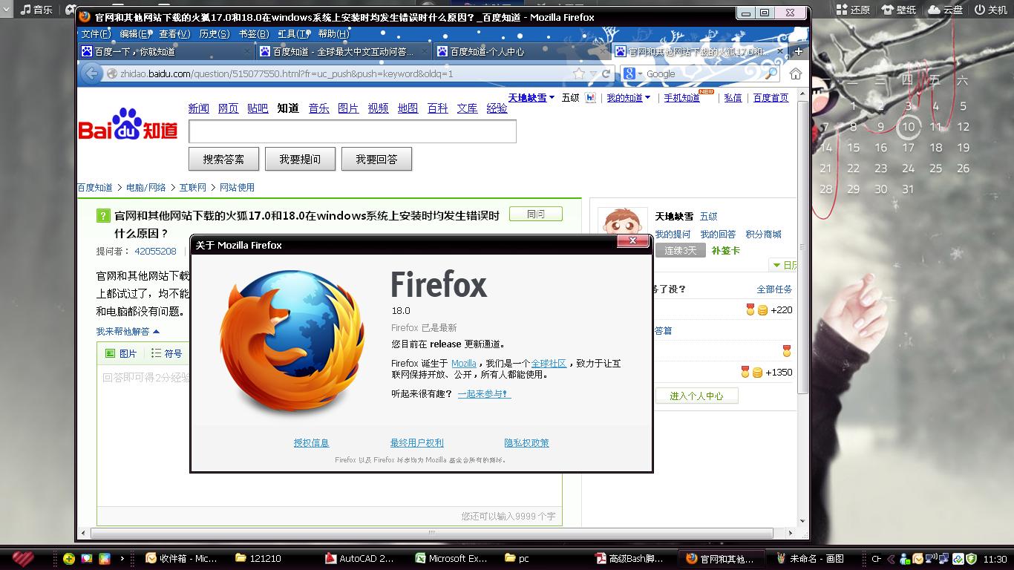1014x570 pixels.
Task: Bookmark this page with the star icon
Action: (579, 73)
